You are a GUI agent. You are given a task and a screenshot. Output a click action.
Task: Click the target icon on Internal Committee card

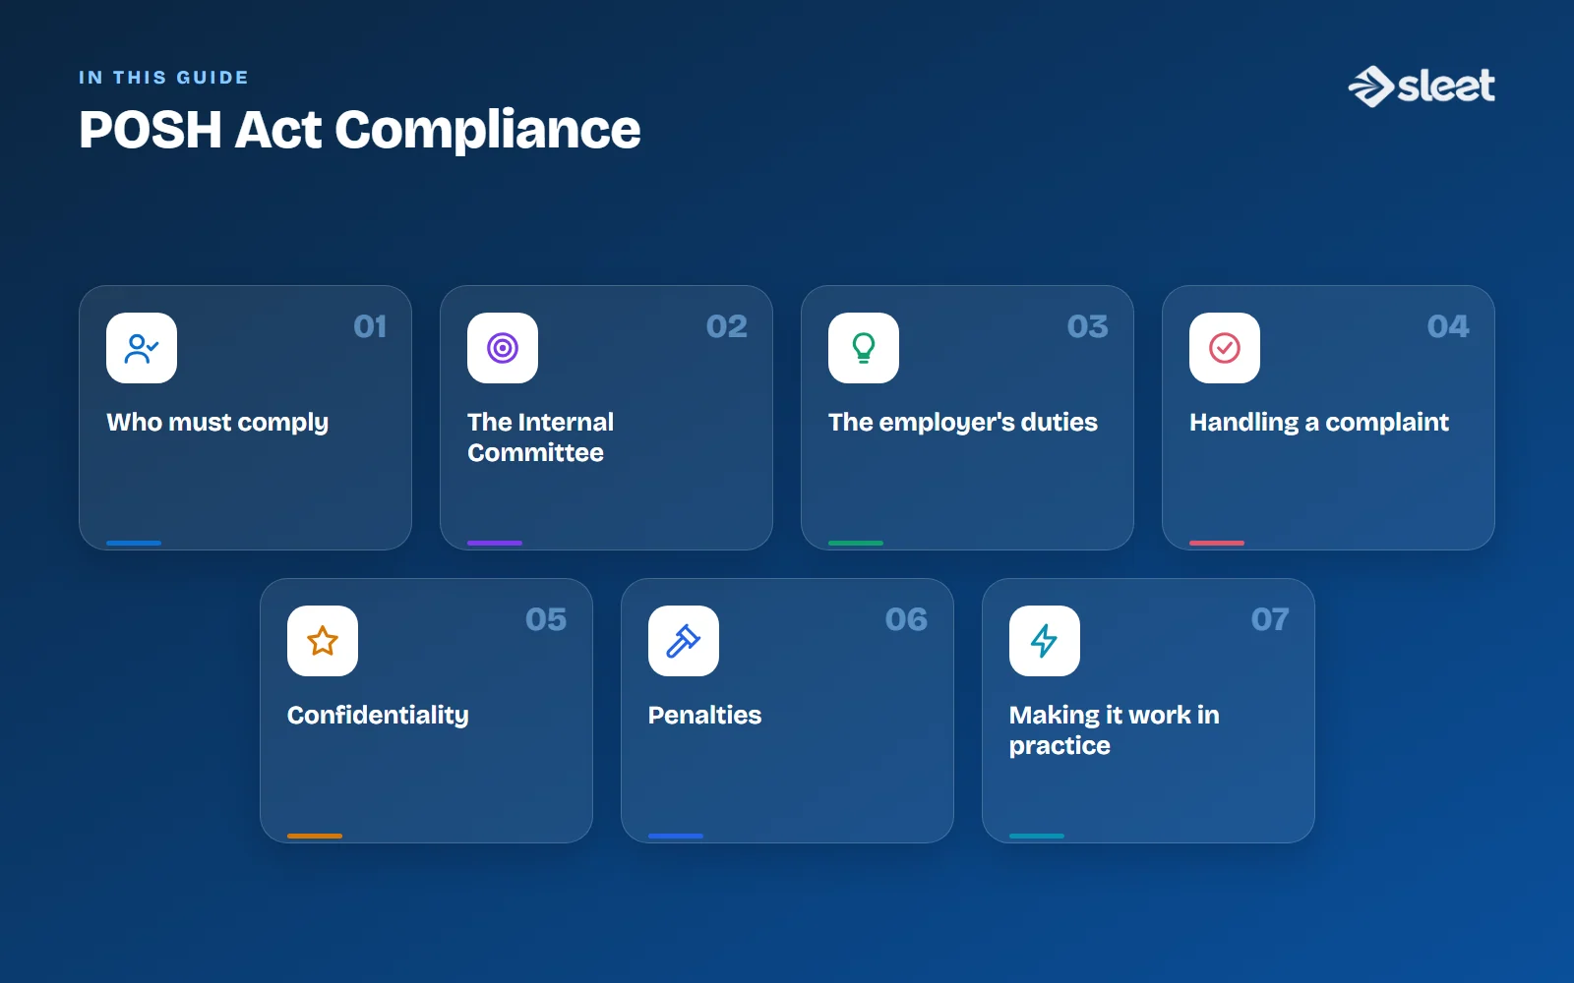click(x=503, y=348)
